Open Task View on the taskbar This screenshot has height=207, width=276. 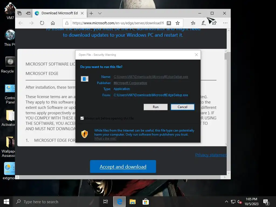106,202
